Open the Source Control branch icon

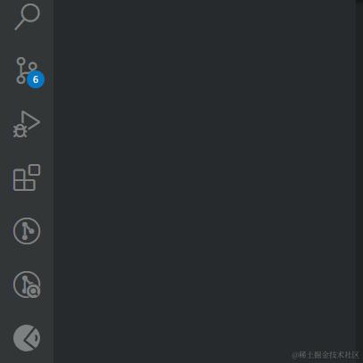27,70
